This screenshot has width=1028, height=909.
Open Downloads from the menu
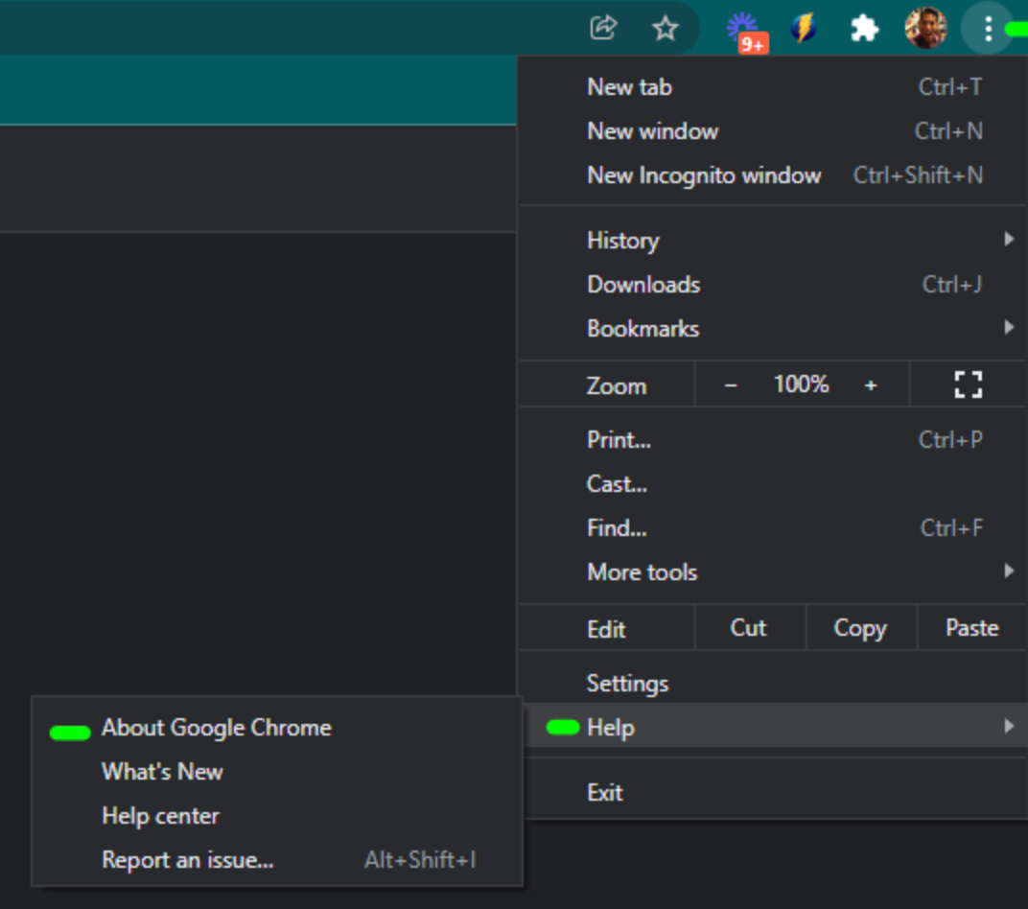[772, 285]
